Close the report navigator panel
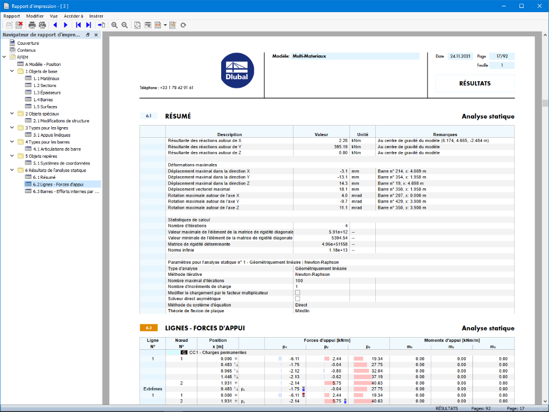The height and width of the screenshot is (412, 549). coord(96,35)
